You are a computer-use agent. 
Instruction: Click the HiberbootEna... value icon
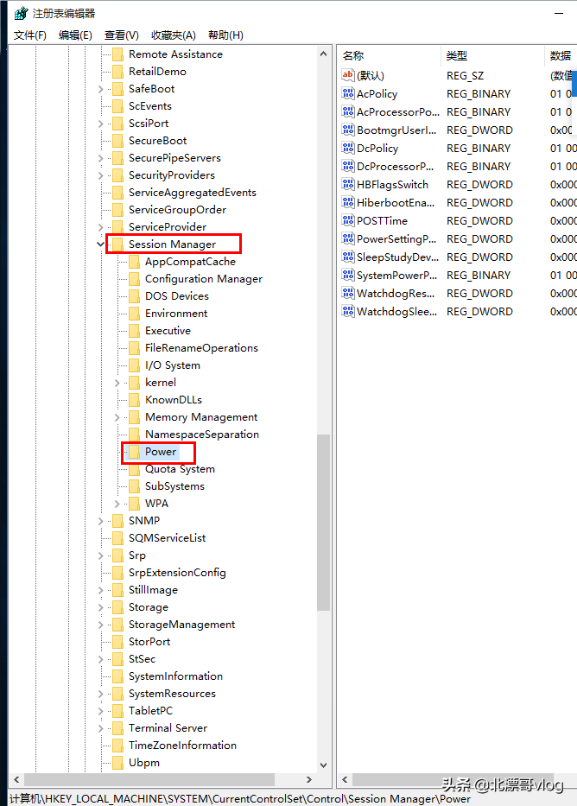tap(348, 202)
